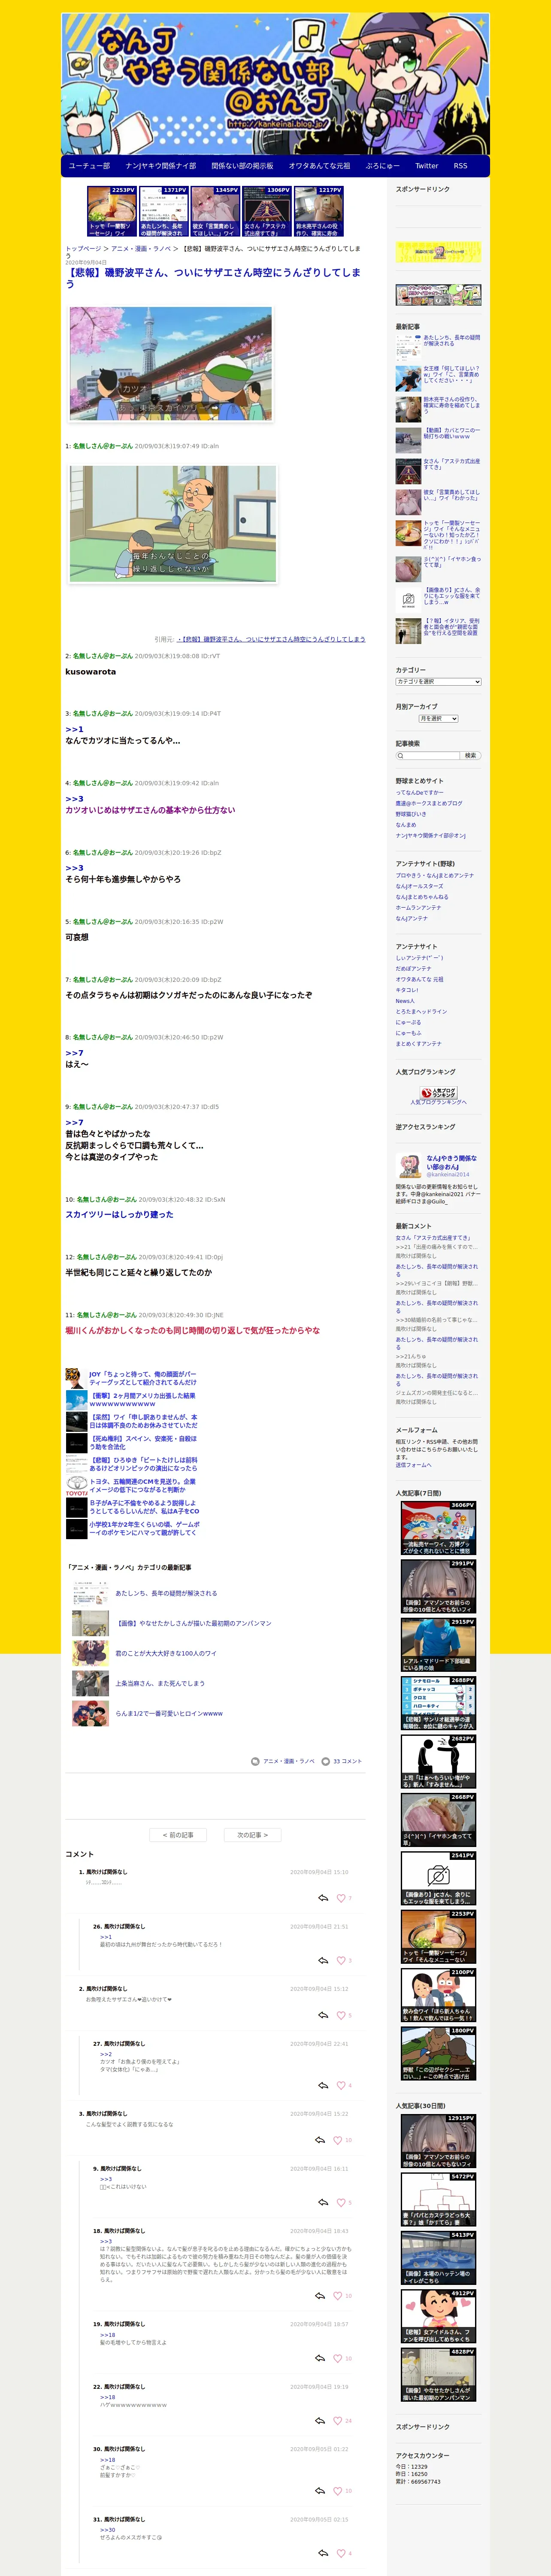Reply arrow on comment 30
The image size is (551, 2576).
point(320,2491)
